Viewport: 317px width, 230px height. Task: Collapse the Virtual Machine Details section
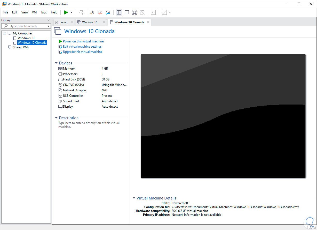tap(134, 198)
